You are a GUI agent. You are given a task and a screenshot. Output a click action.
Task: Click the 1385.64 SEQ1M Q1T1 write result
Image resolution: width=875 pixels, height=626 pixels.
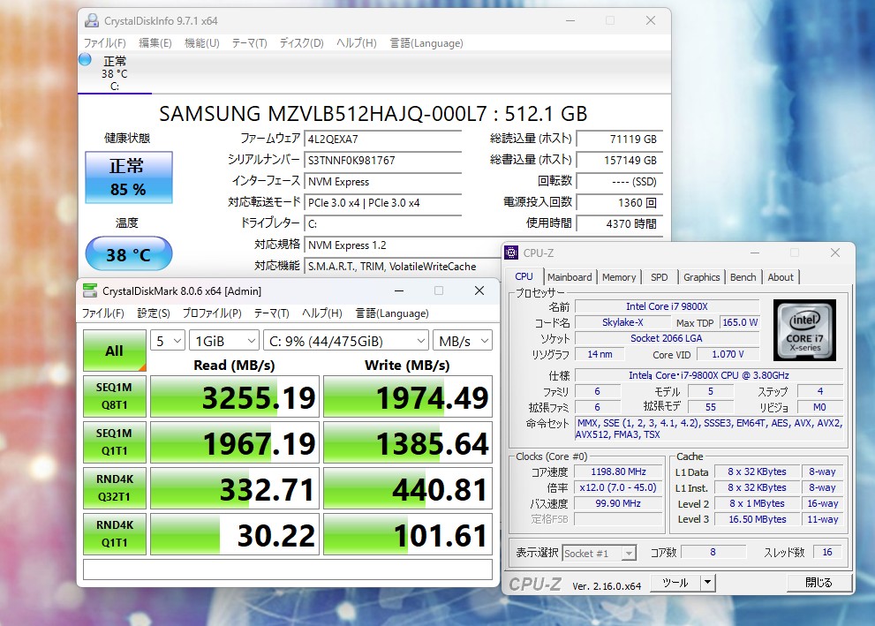coord(408,442)
